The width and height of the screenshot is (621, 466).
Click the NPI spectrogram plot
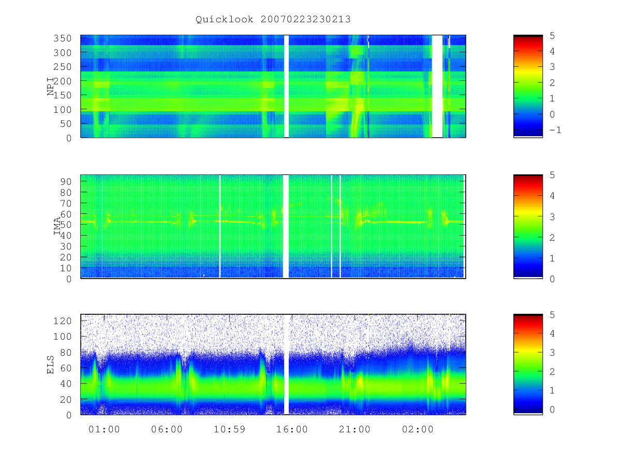tap(273, 86)
